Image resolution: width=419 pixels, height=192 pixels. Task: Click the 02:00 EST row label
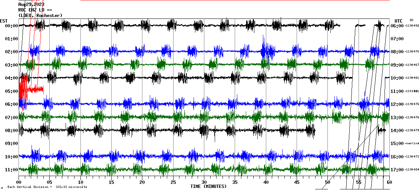coord(9,52)
